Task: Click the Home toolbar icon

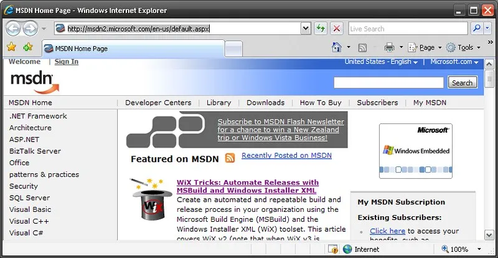Action: (x=336, y=47)
